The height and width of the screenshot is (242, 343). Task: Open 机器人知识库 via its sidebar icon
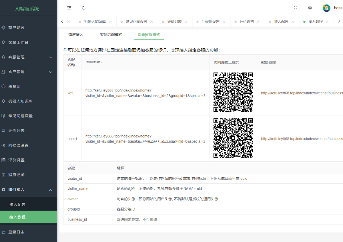coord(3,101)
